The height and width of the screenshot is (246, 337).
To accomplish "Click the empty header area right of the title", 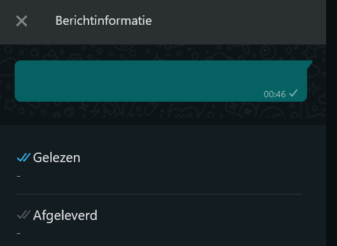I will point(238,21).
